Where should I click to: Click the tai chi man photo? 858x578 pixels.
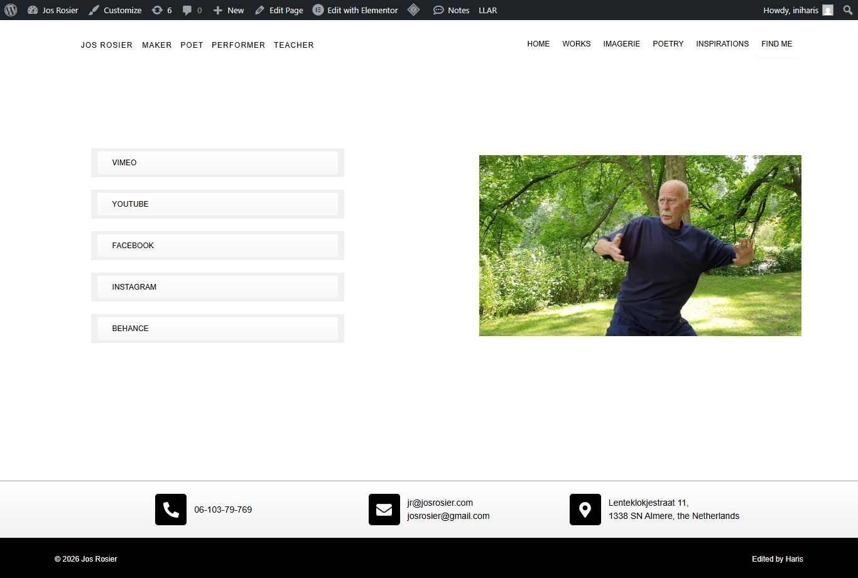pyautogui.click(x=640, y=246)
